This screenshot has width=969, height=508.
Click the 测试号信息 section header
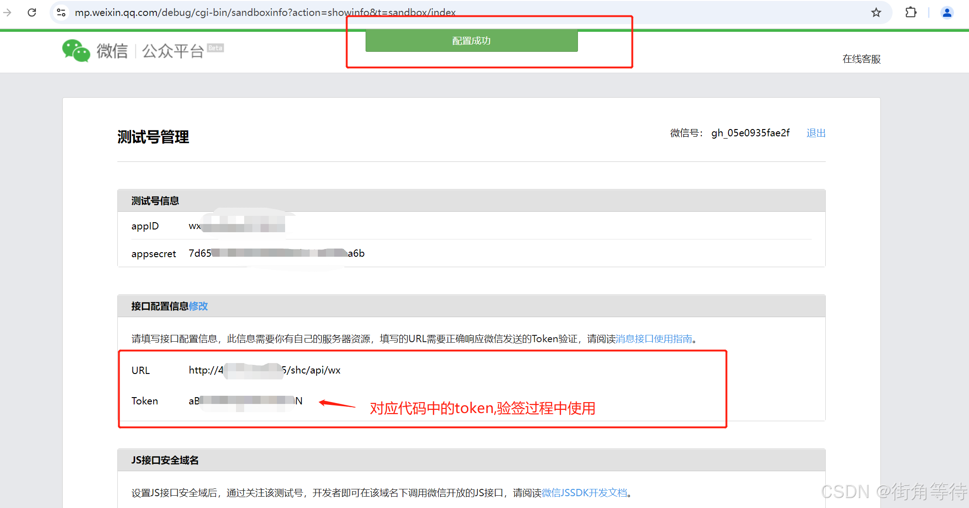(x=155, y=201)
